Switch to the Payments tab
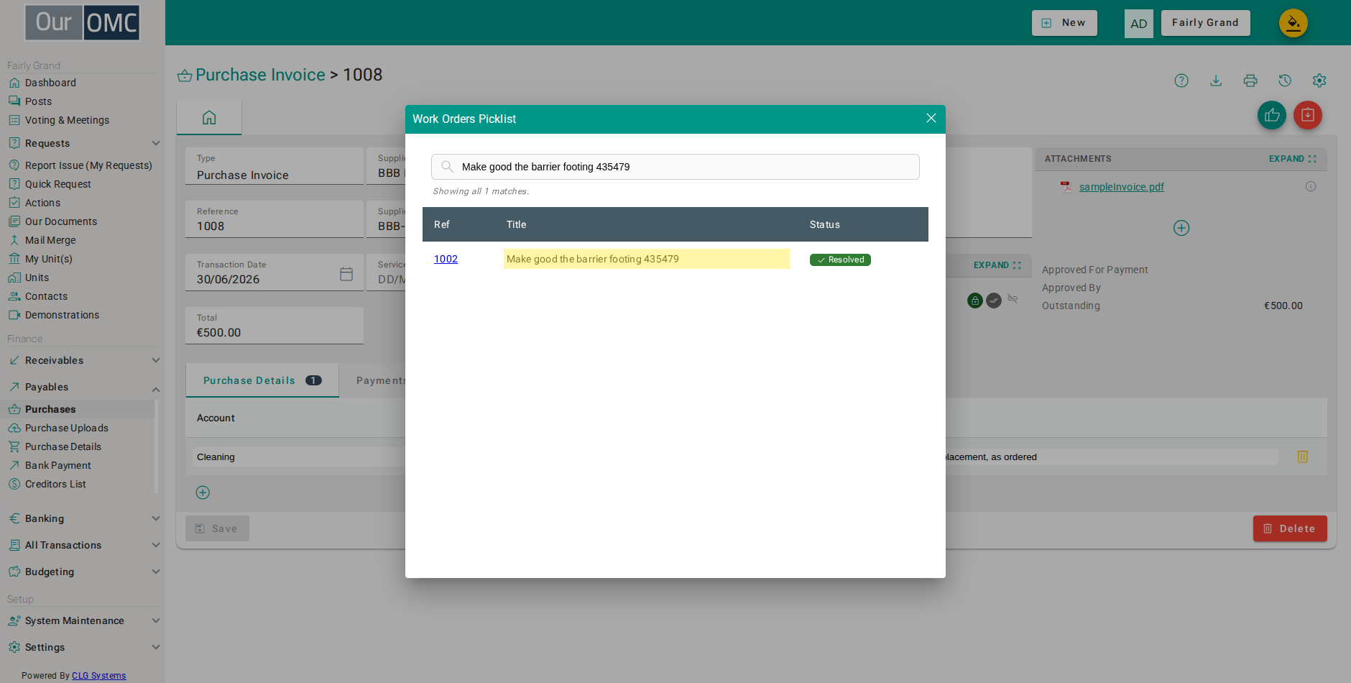 (381, 380)
